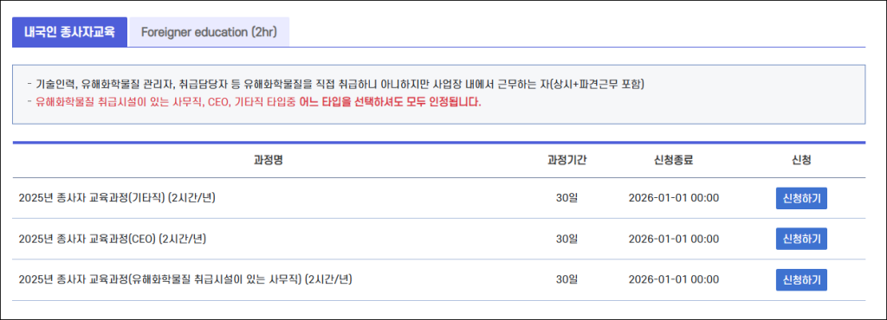Click 신청하기 for the 사무직 course
Viewport: 887px width, 320px height.
(801, 280)
